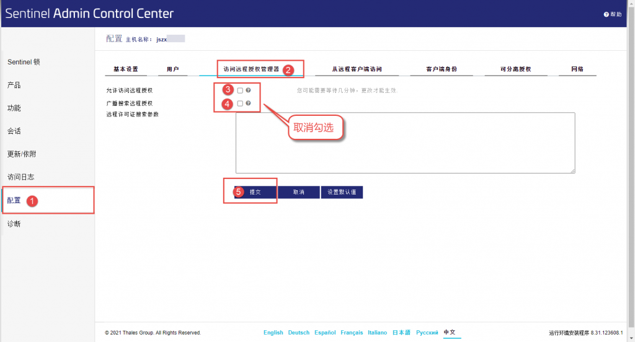The height and width of the screenshot is (342, 635).
Task: Open Sentinel 锁 in the sidebar
Action: (x=24, y=63)
